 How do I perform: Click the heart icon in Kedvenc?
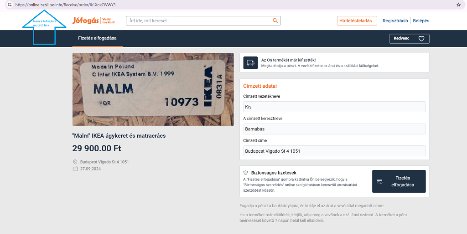[421, 39]
